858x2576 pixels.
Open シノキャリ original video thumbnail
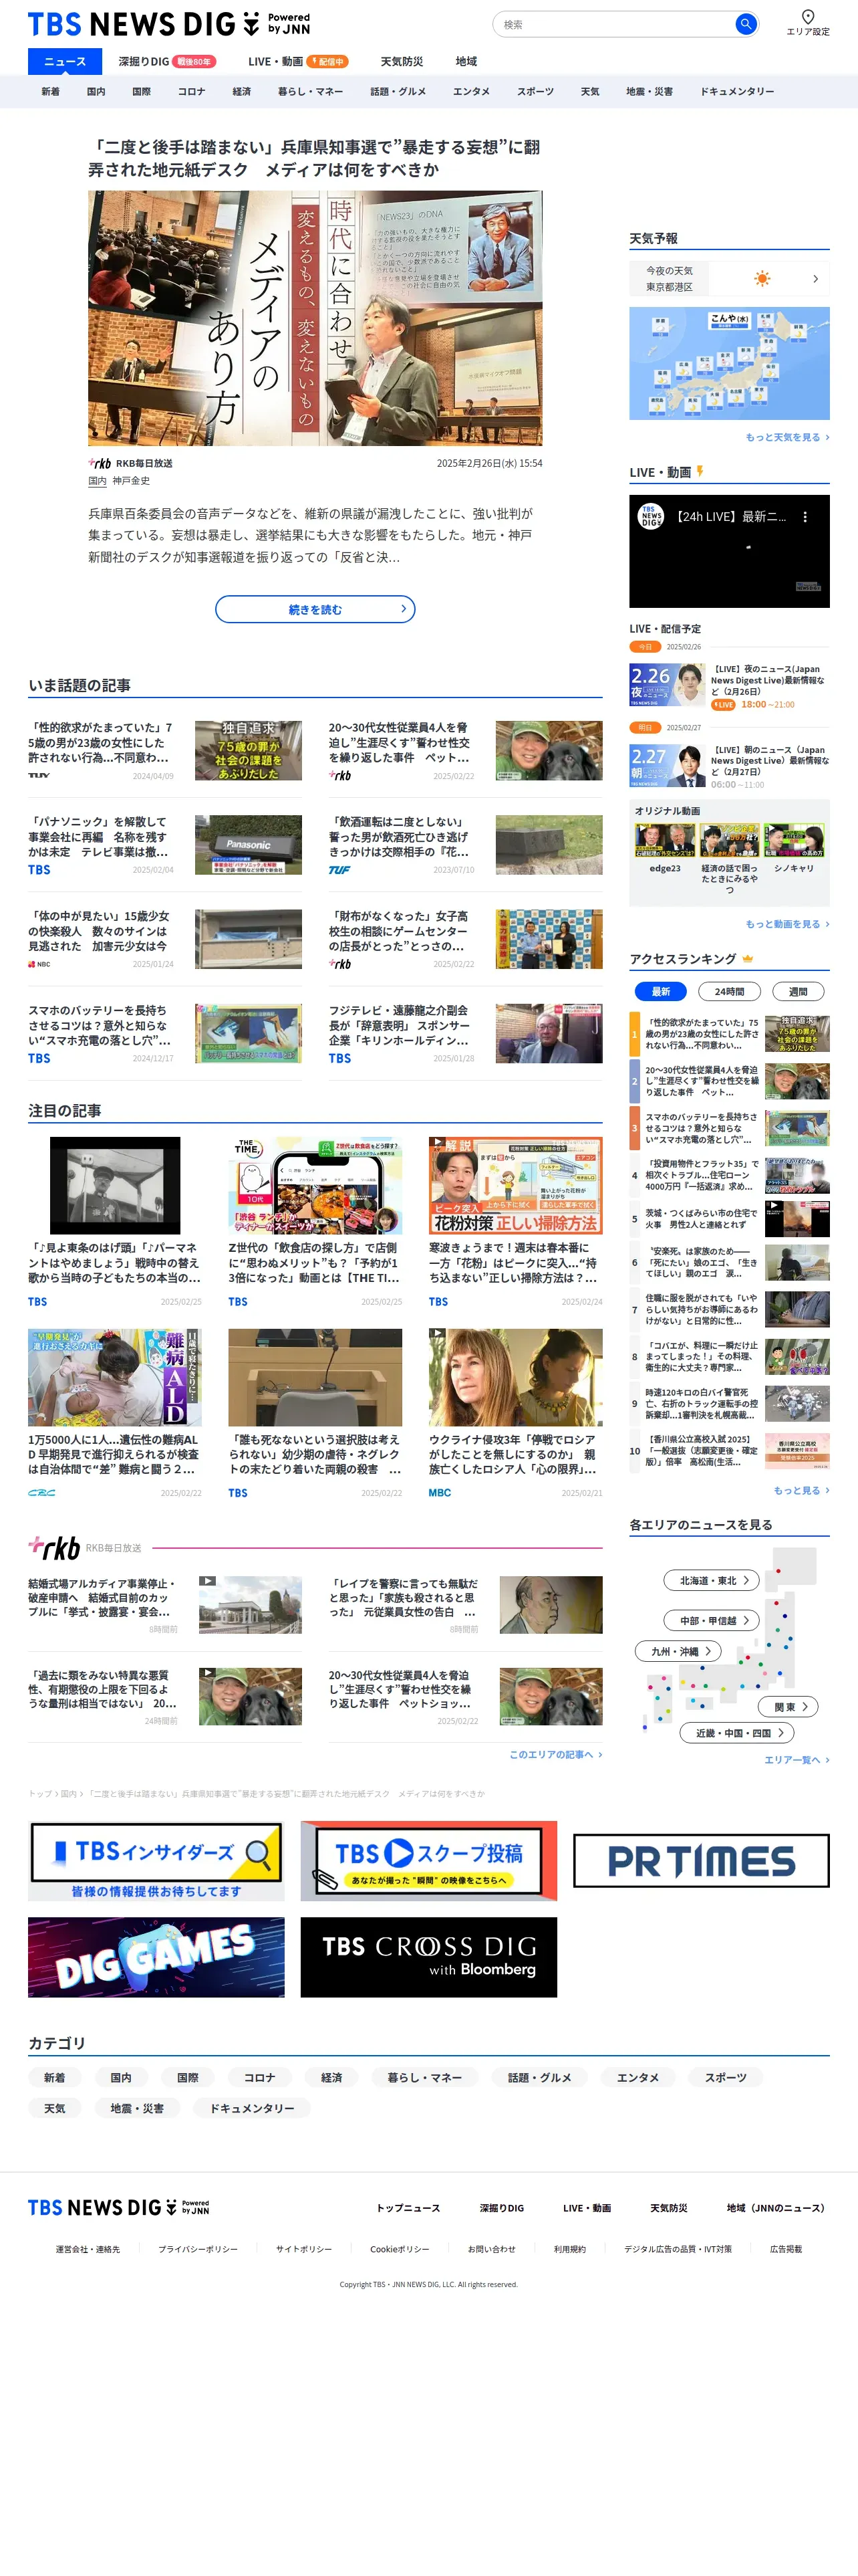(794, 841)
